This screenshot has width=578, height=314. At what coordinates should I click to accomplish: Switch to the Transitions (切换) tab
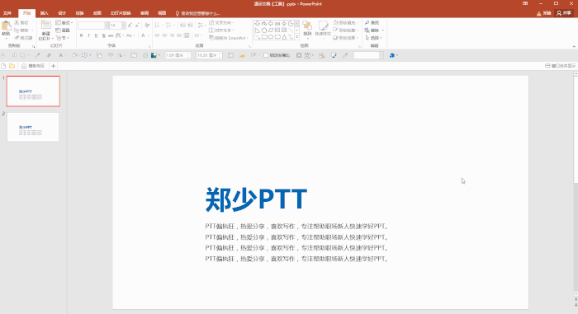click(x=79, y=13)
